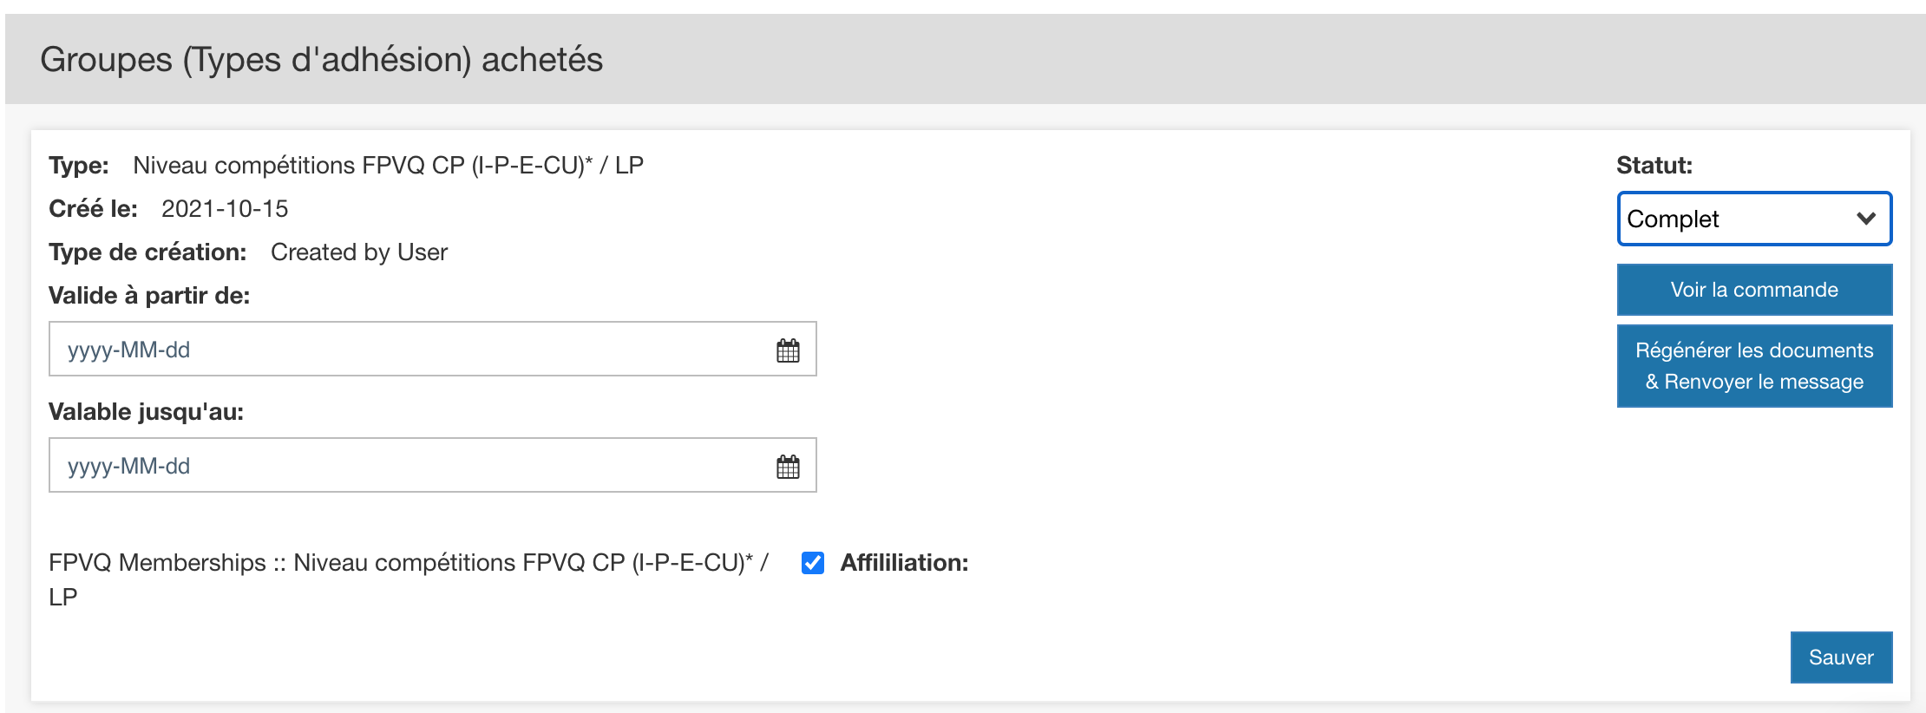Save changes with the Sauver button
The height and width of the screenshot is (713, 1926).
pyautogui.click(x=1841, y=657)
